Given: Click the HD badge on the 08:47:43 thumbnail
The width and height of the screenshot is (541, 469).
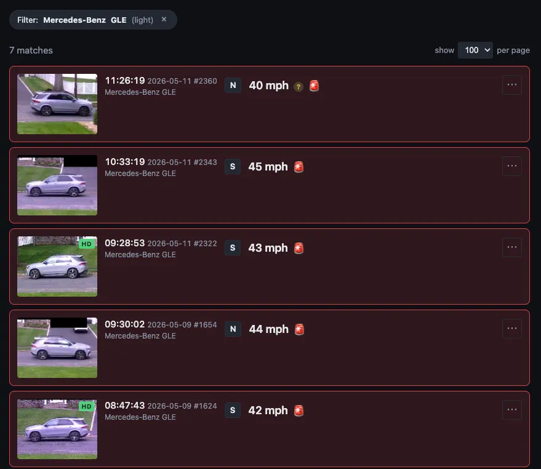Looking at the screenshot, I should (x=87, y=406).
